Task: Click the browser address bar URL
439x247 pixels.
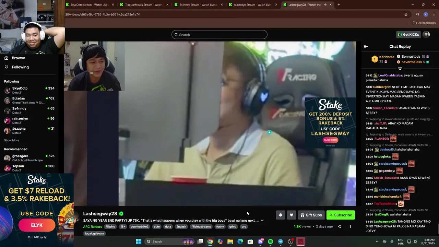Action: click(102, 14)
